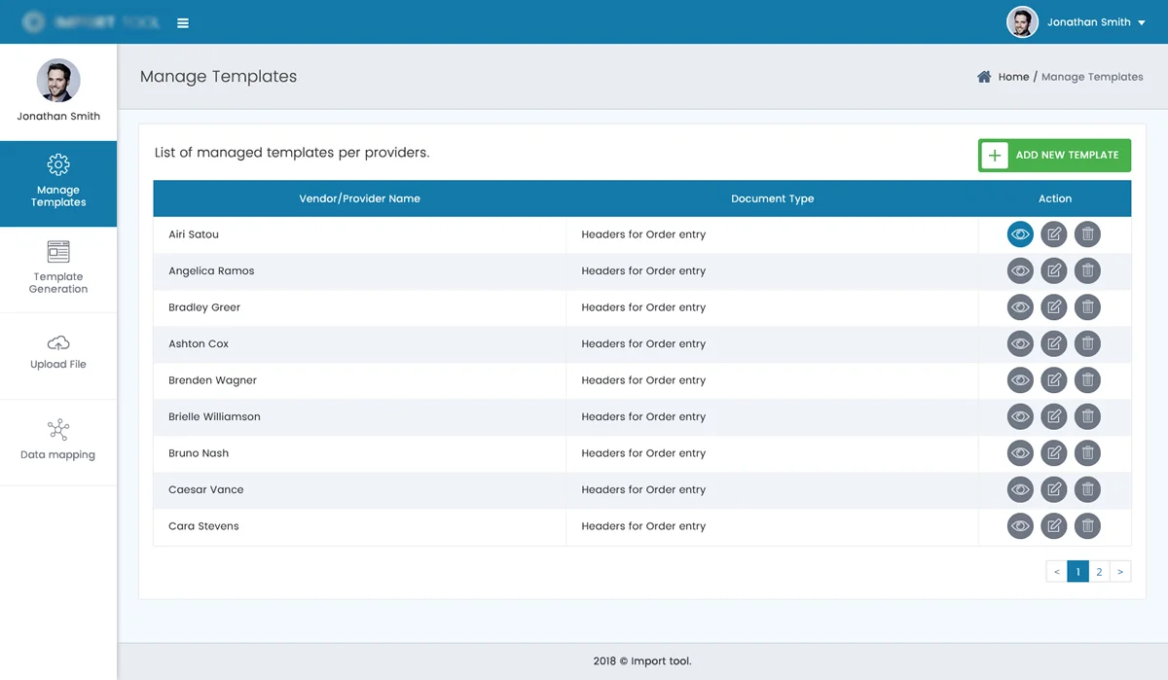Click edit icon for Bradley Greer
This screenshot has height=680, width=1168.
1054,307
